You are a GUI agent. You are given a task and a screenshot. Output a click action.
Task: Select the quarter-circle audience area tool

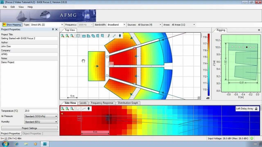point(88,36)
